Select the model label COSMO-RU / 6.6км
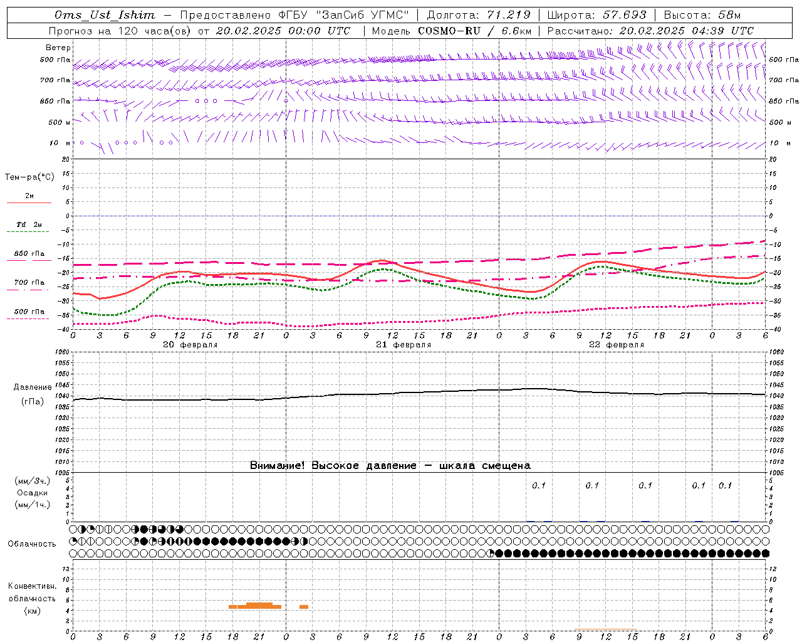 474,31
